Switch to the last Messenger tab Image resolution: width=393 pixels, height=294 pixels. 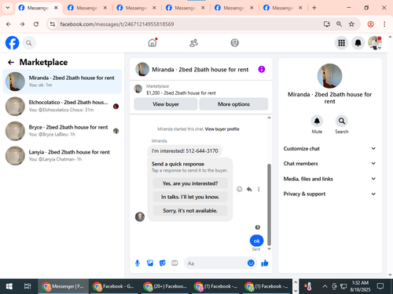[x=282, y=8]
